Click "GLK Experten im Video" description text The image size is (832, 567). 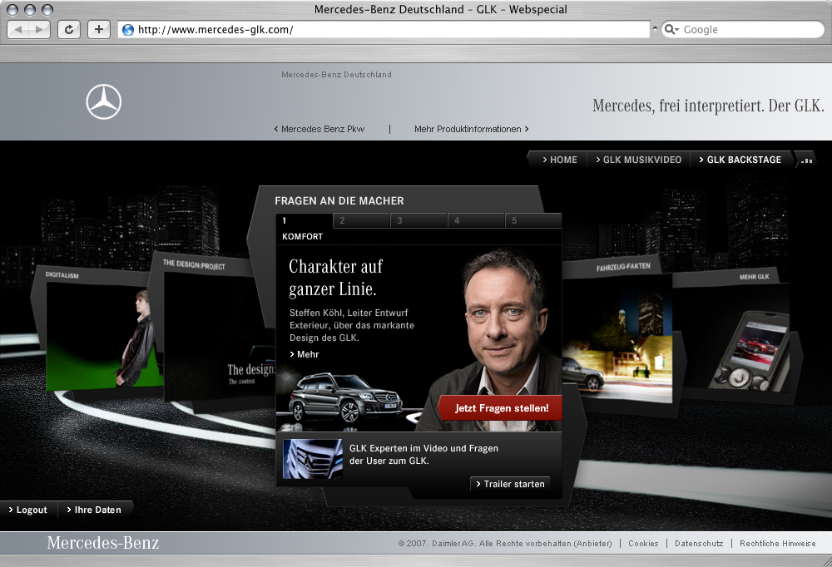(x=423, y=455)
